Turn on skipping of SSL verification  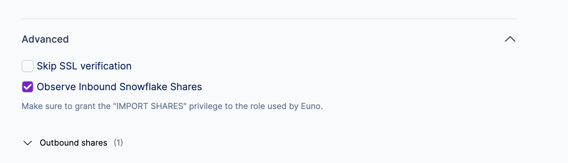pyautogui.click(x=28, y=66)
